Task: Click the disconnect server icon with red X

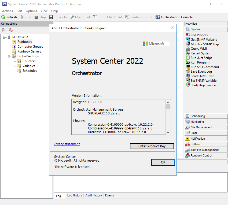Action: coord(11,30)
